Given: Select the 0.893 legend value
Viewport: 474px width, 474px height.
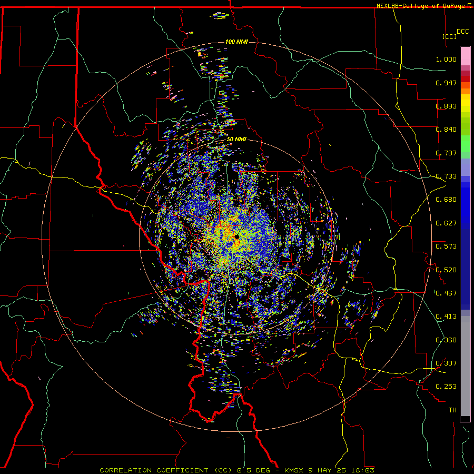Looking at the screenshot, I should tap(446, 106).
